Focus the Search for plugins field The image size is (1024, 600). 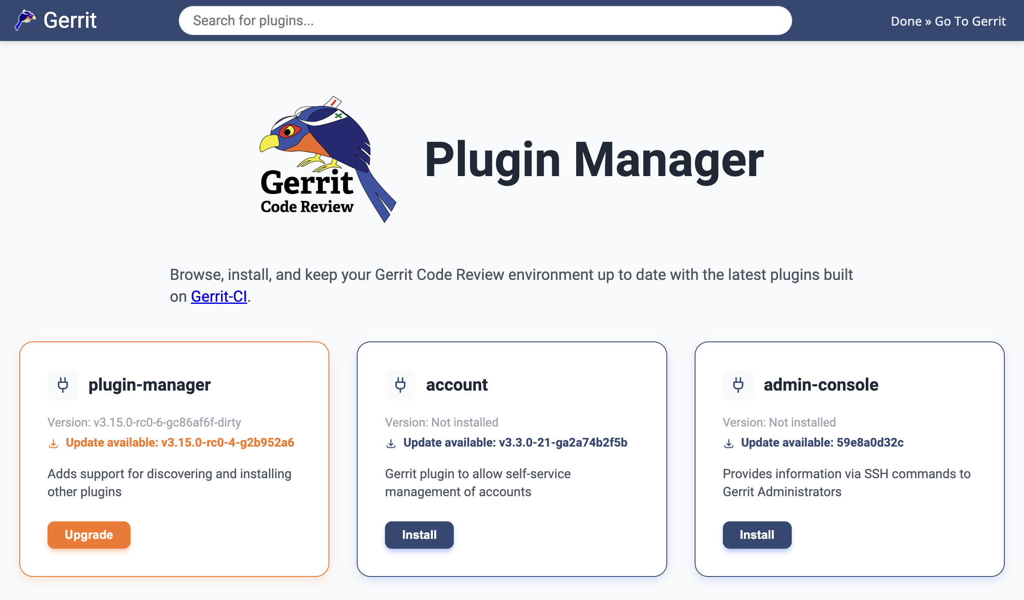coord(485,21)
